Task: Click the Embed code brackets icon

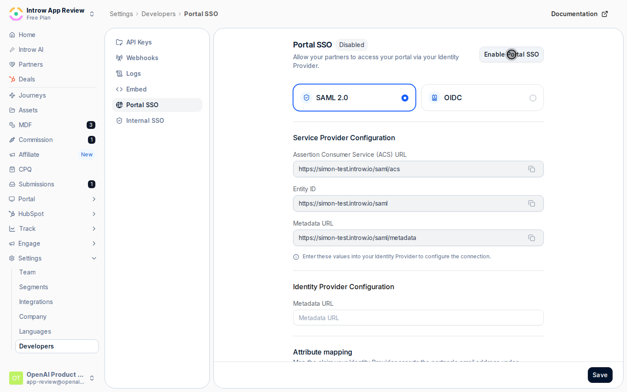Action: tap(119, 89)
